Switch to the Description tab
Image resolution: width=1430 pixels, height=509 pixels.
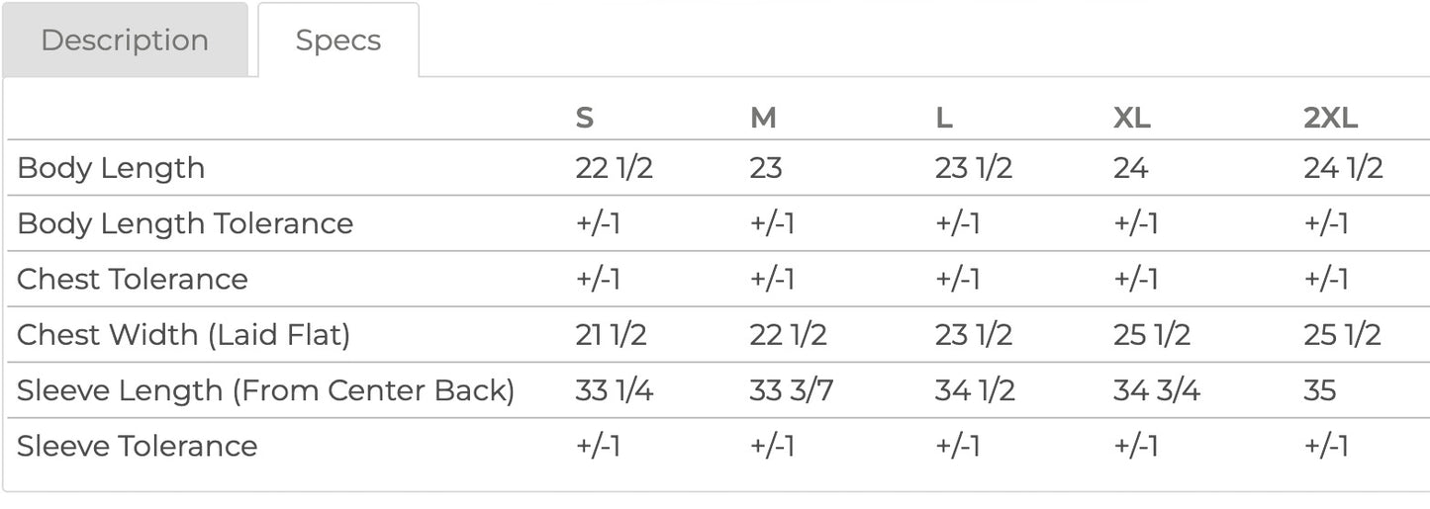(x=125, y=41)
